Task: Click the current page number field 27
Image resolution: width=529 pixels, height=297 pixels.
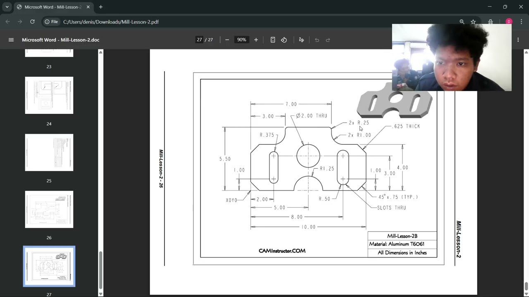Action: pos(199,40)
